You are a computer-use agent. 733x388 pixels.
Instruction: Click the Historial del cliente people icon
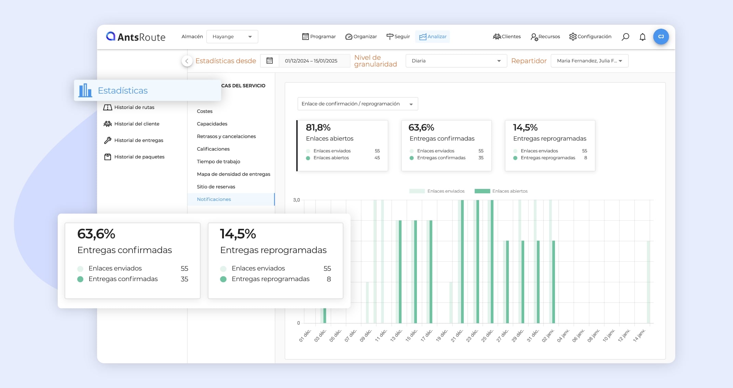(108, 124)
